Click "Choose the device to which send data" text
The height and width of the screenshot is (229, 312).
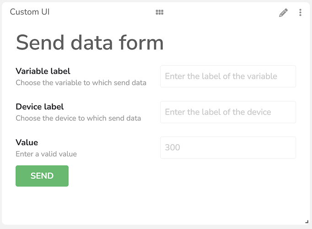[x=78, y=118]
